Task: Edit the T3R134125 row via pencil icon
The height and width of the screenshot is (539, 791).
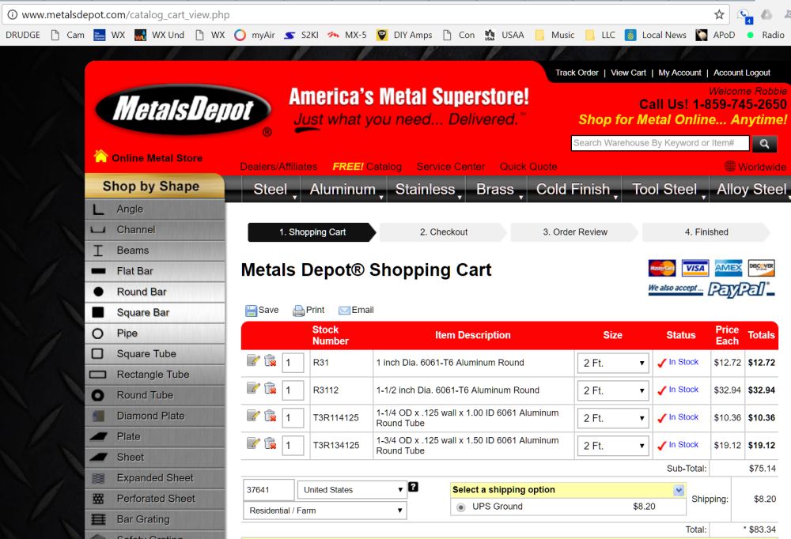Action: point(253,443)
